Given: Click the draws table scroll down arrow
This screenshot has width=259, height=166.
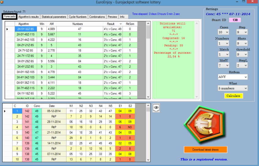Looking at the screenshot, I should point(148,160).
